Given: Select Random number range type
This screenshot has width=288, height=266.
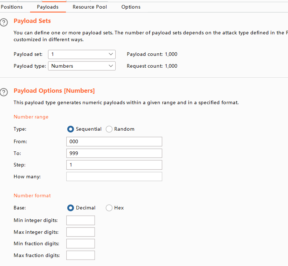Looking at the screenshot, I should click(x=109, y=129).
